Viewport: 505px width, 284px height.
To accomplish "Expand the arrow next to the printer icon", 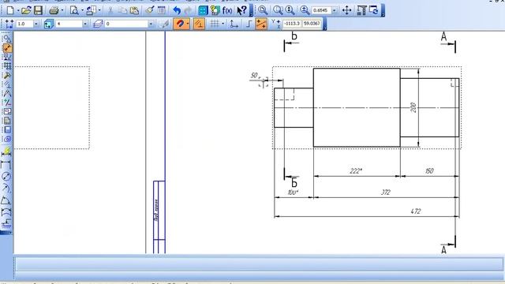I will (x=62, y=10).
